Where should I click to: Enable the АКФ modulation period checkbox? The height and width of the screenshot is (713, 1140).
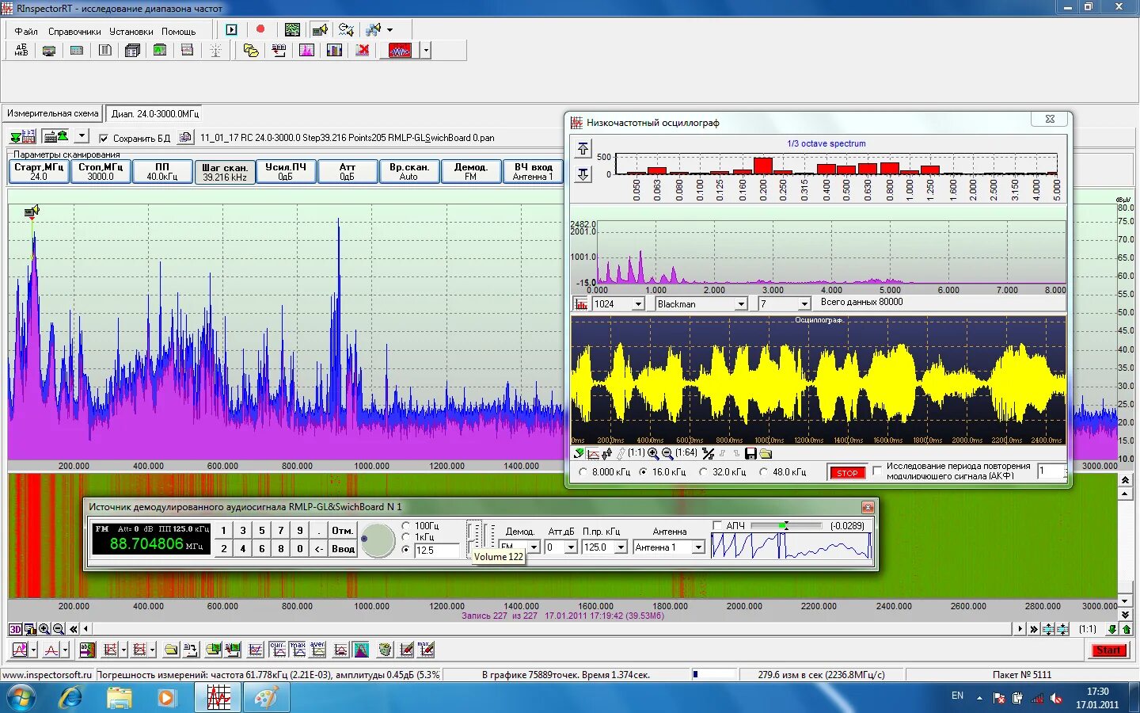point(877,471)
